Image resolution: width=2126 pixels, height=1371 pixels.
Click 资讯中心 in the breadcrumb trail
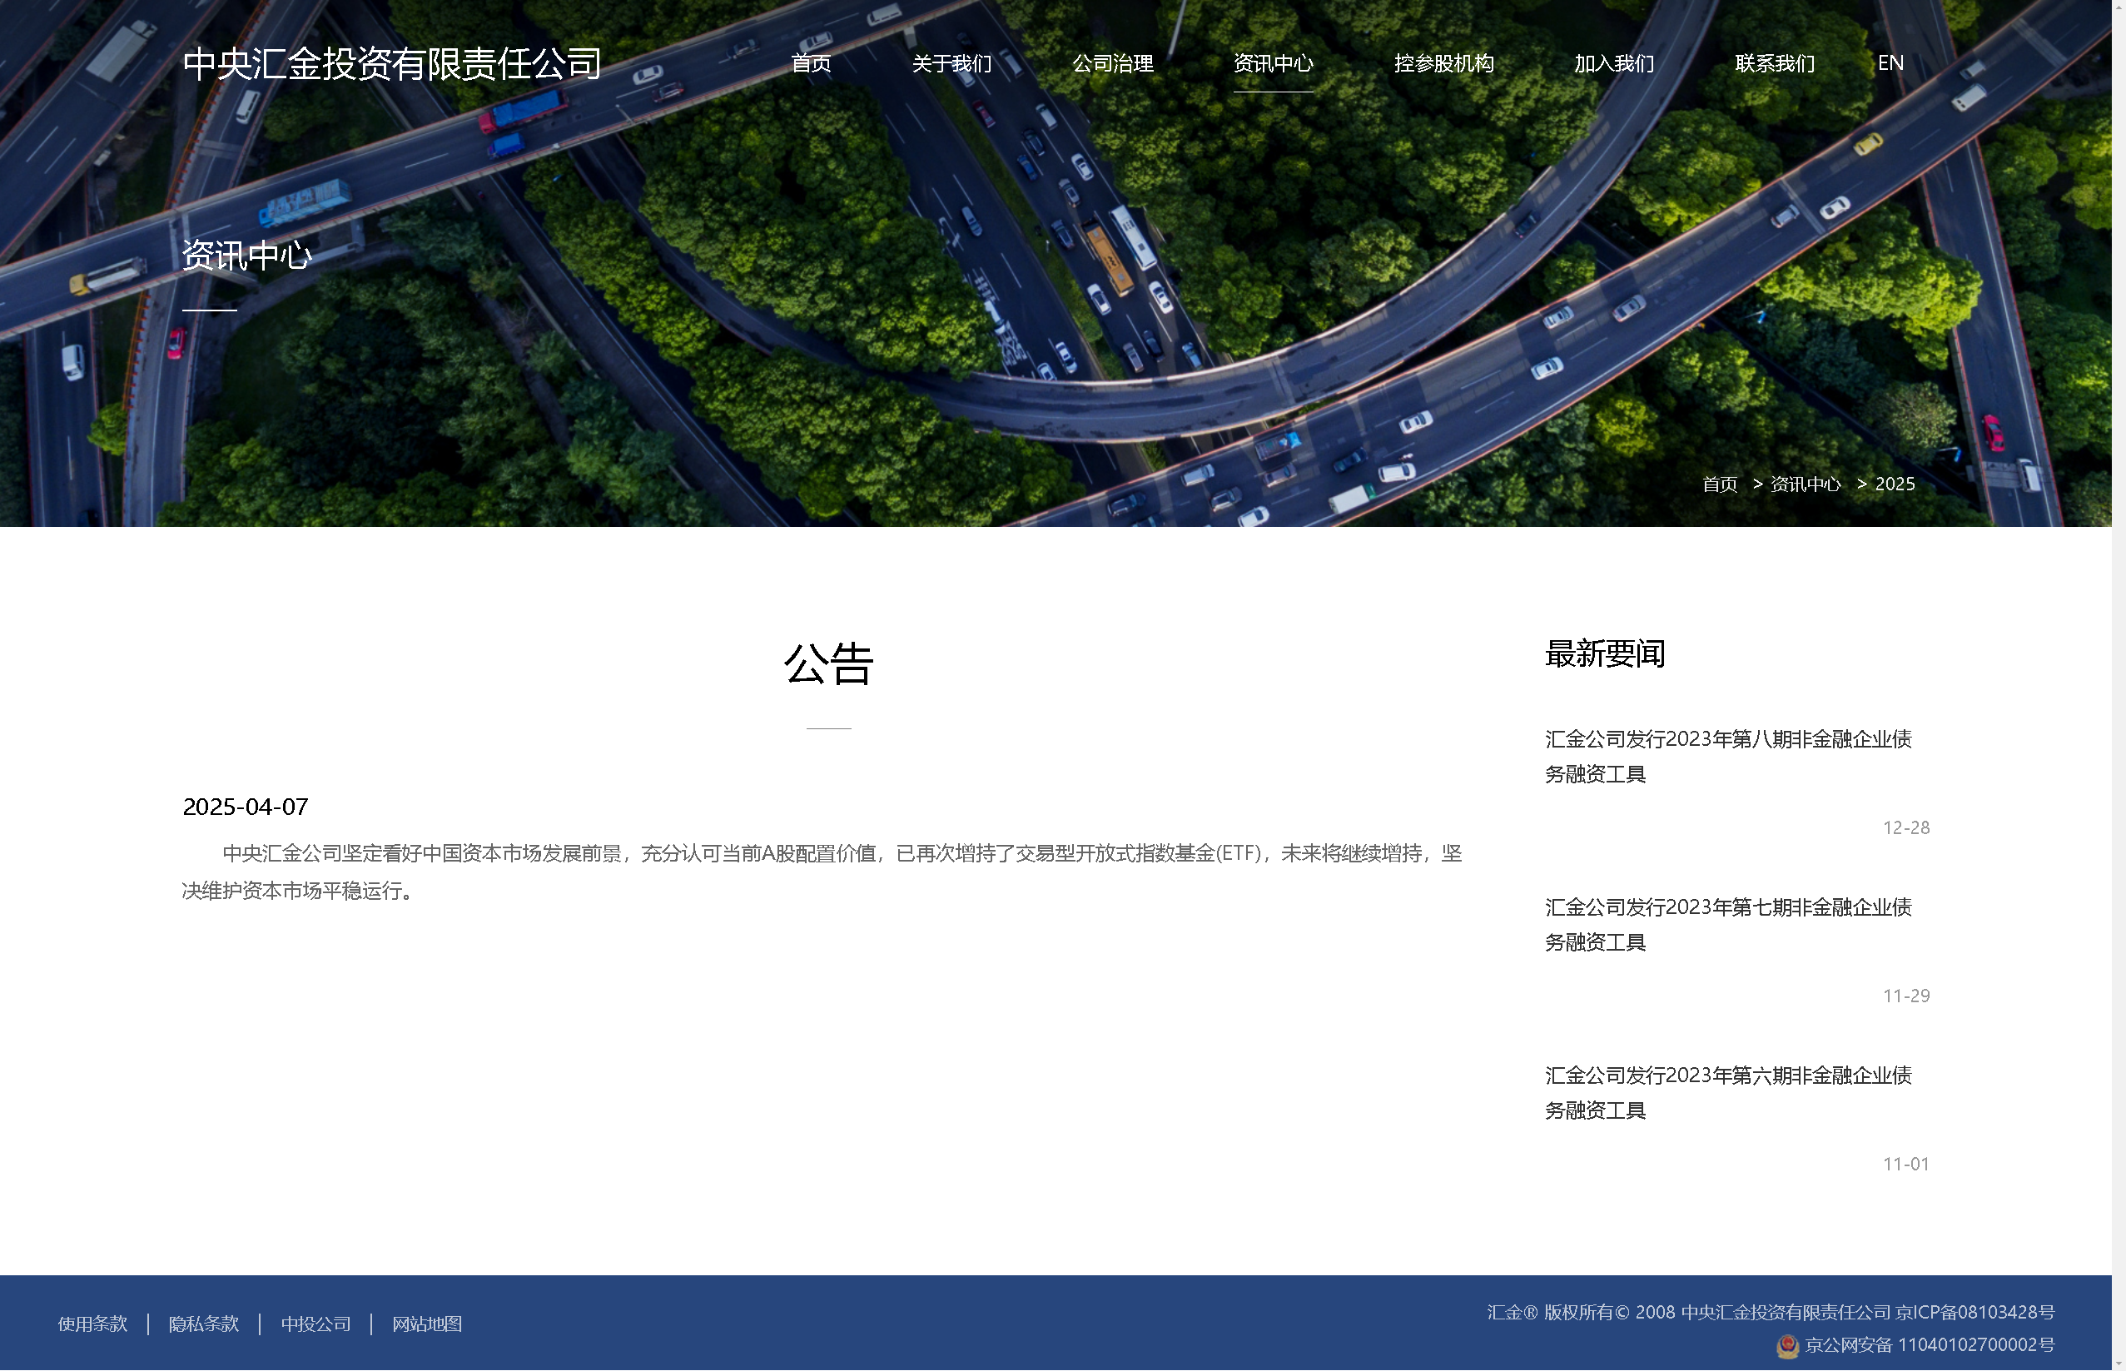coord(1805,484)
